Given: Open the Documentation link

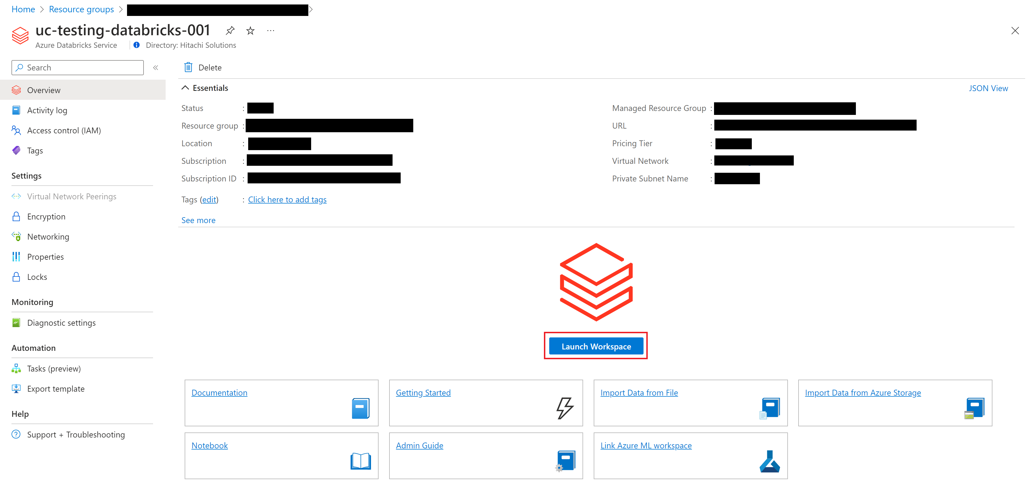Looking at the screenshot, I should pos(219,393).
